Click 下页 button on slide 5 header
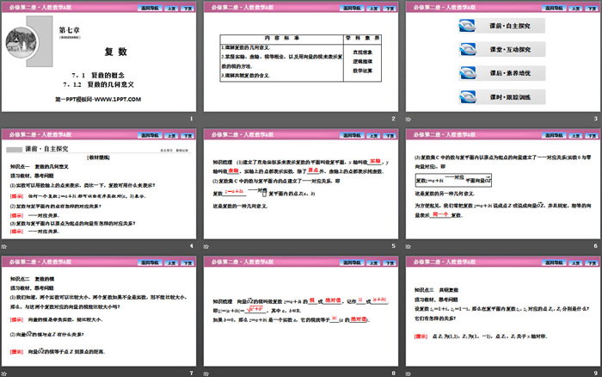Viewport: 602px width, 377px height. click(390, 135)
